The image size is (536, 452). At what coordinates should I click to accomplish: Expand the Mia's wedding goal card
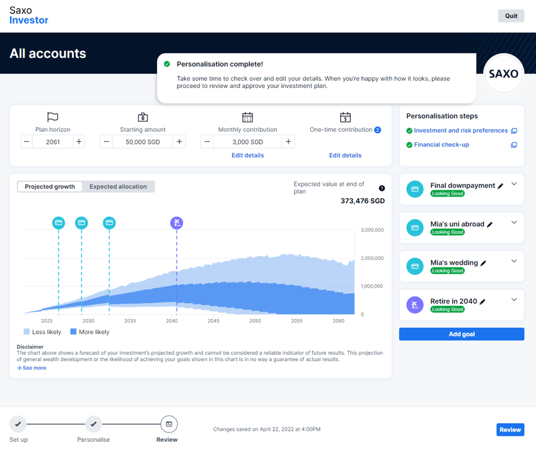(514, 261)
